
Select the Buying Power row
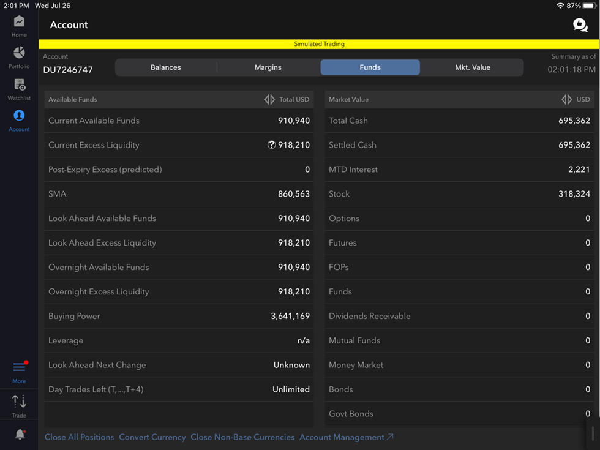pos(179,316)
